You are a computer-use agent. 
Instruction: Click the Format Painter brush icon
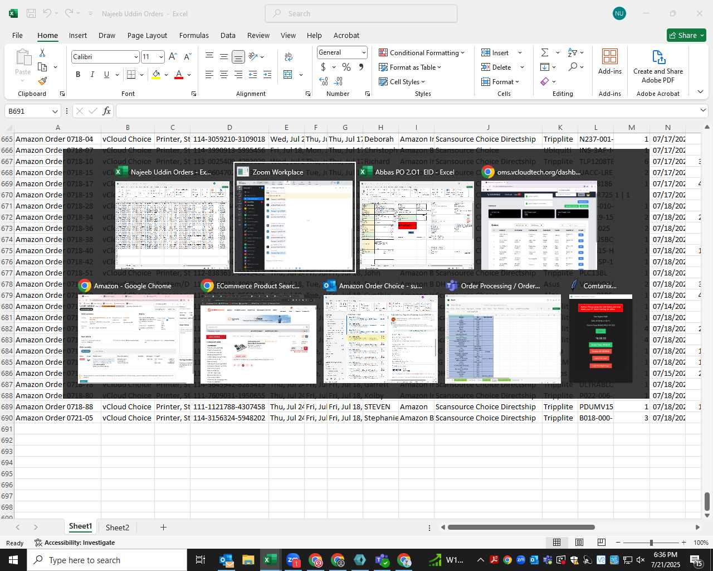[42, 81]
